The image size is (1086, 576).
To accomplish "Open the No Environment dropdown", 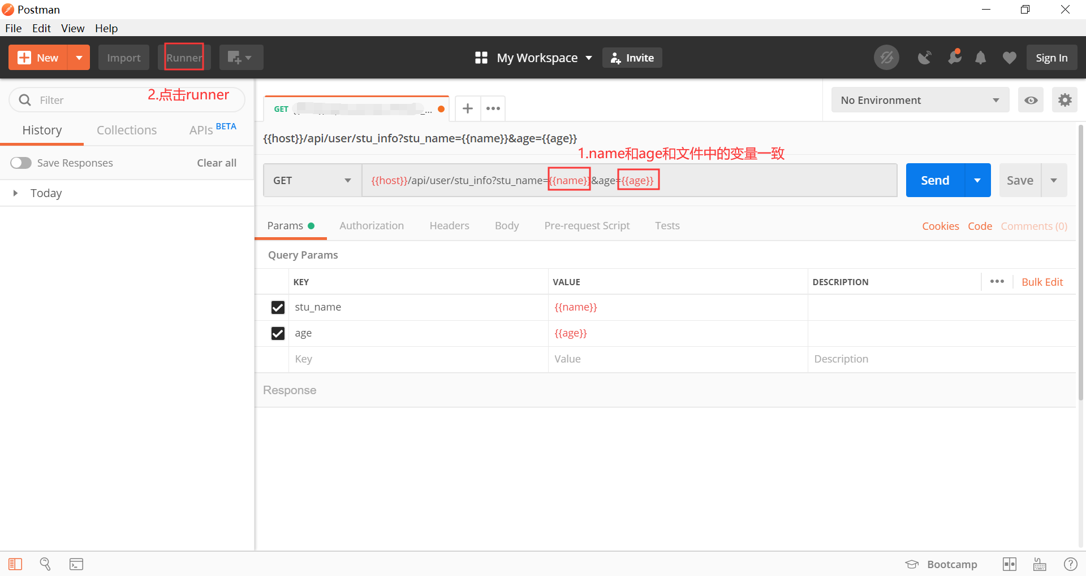I will tap(920, 100).
